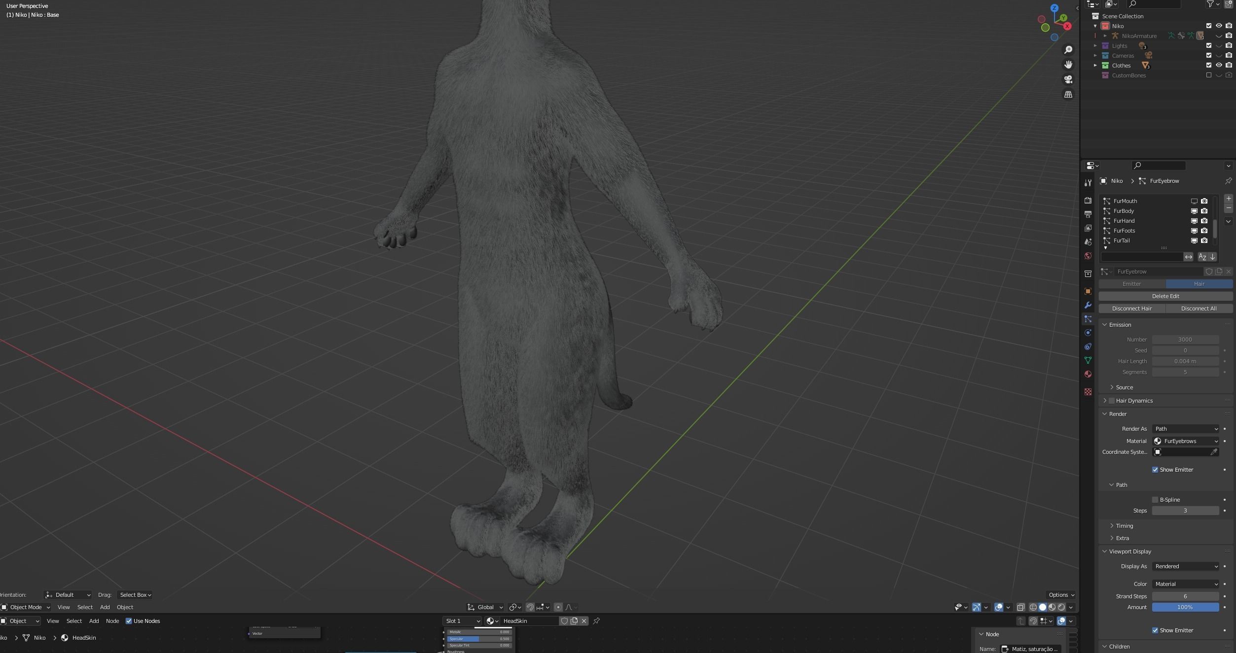Enable Hair Dynamics checkbox
The height and width of the screenshot is (653, 1236).
coord(1112,401)
